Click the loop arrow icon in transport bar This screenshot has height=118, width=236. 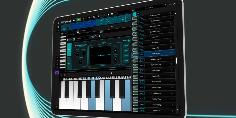point(89,18)
